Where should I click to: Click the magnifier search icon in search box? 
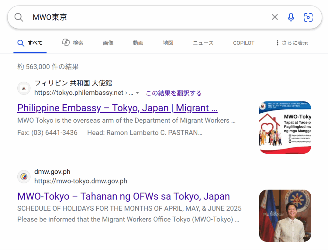click(19, 17)
